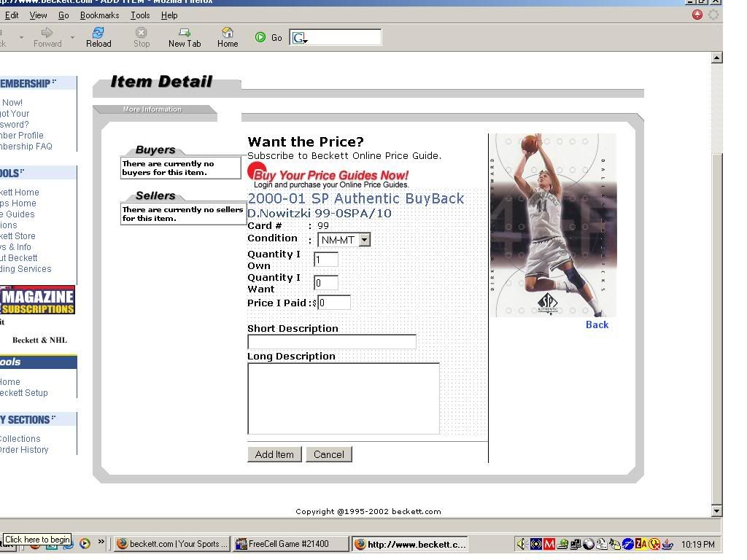Open the Condition NM-MT dropdown
The image size is (747, 560).
point(344,240)
